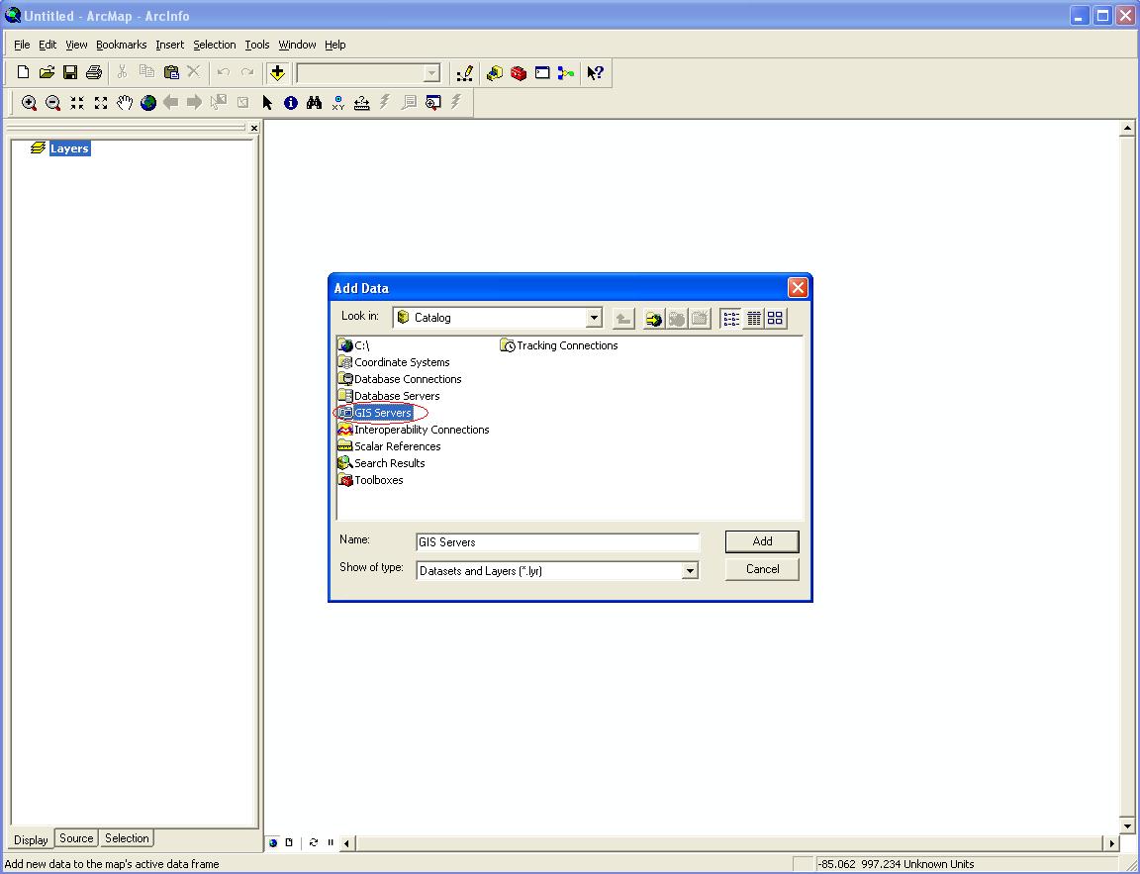Open the magnifier Viewer window icon
The width and height of the screenshot is (1140, 874).
pos(432,103)
